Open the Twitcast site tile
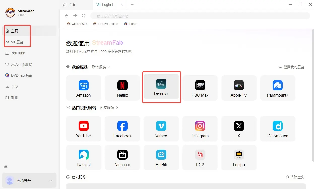Viewport: 314px width, 189px height. pyautogui.click(x=84, y=157)
